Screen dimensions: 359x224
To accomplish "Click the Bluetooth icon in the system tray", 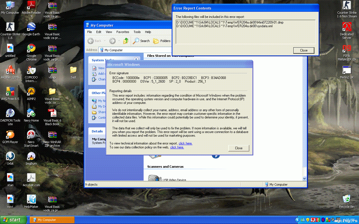I will coord(323,220).
